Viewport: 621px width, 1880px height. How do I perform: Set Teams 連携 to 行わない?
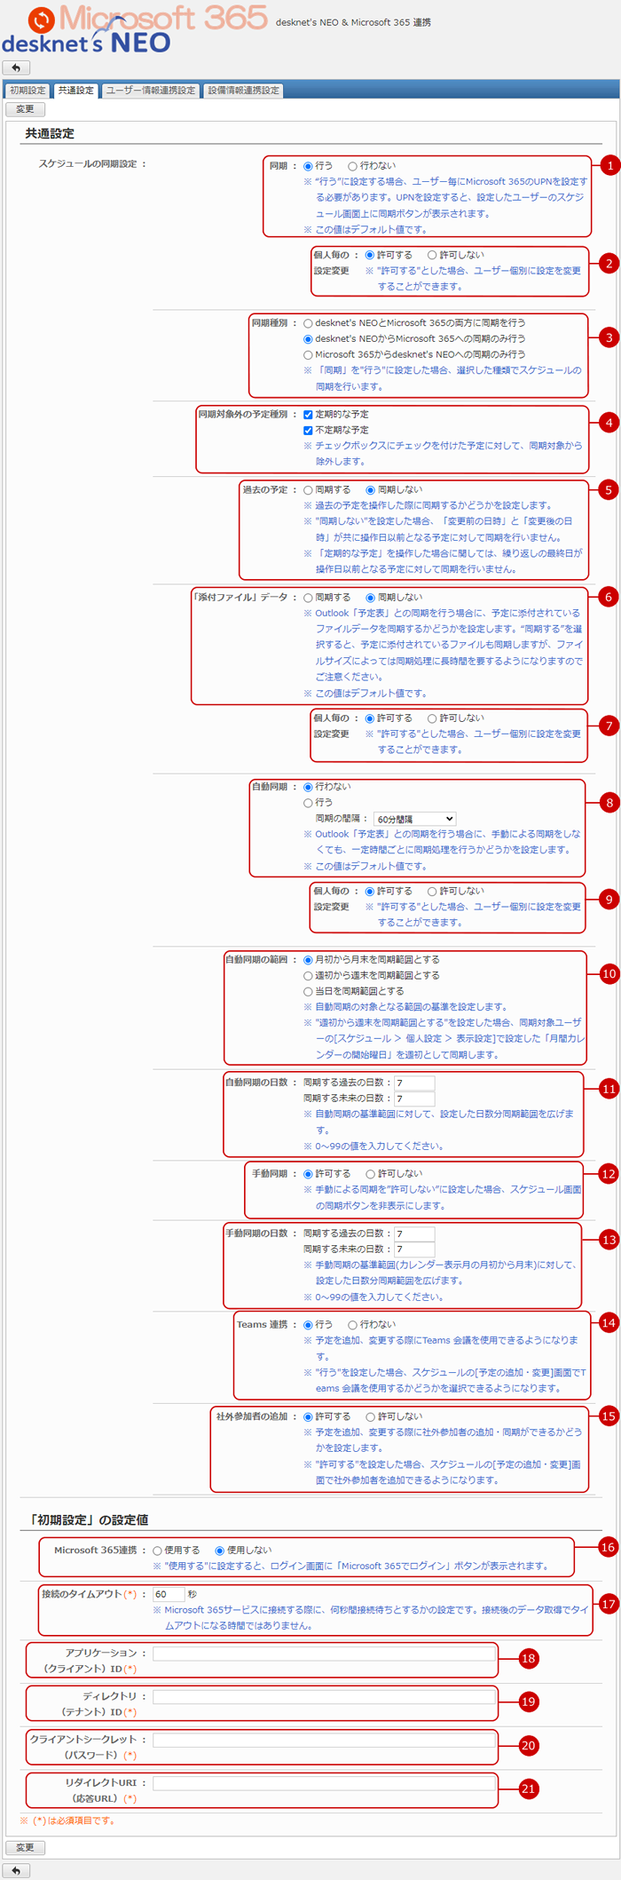(x=353, y=1325)
